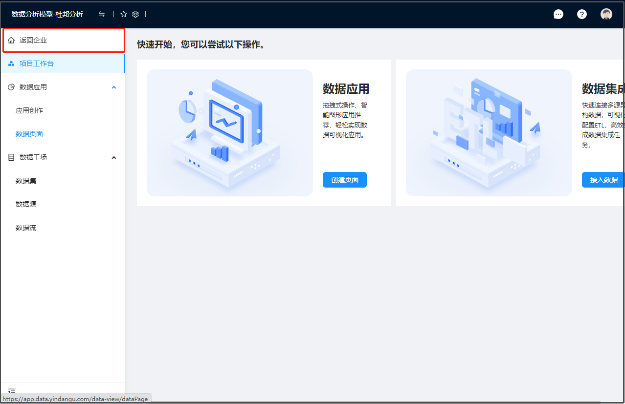Collapse the 数据应用 menu section
The height and width of the screenshot is (404, 625).
114,87
